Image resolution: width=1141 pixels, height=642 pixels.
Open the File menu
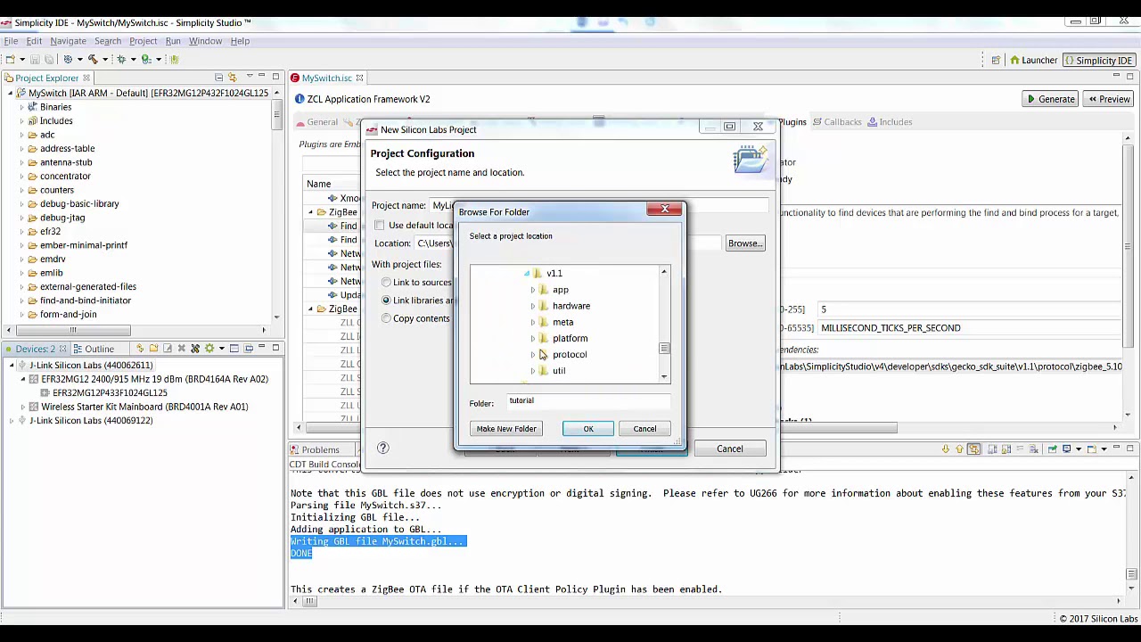click(x=11, y=41)
